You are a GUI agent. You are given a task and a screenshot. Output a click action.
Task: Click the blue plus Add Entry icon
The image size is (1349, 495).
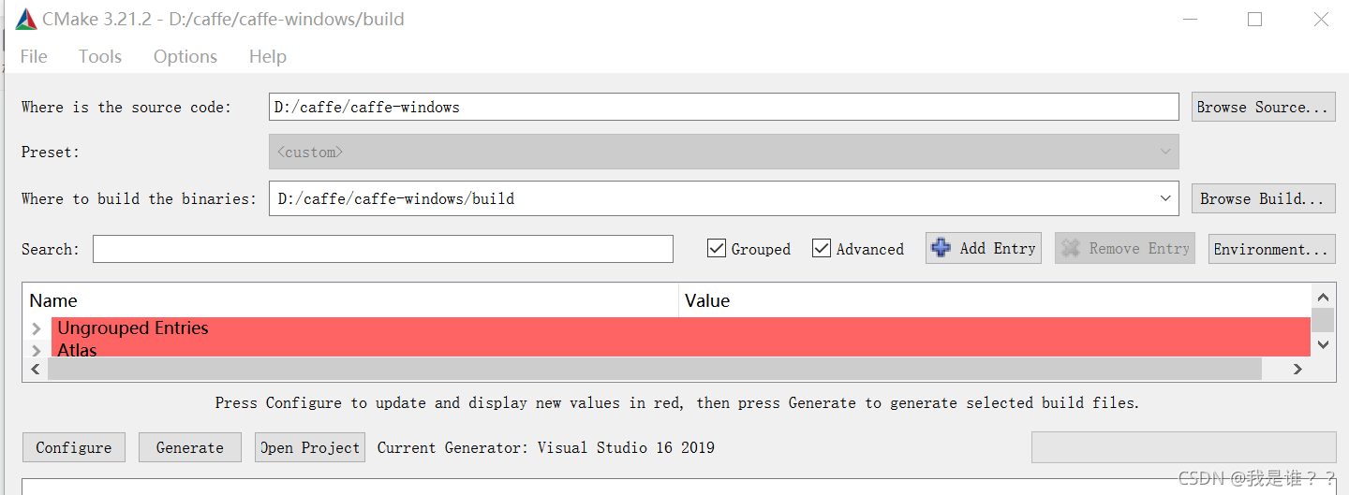point(941,248)
